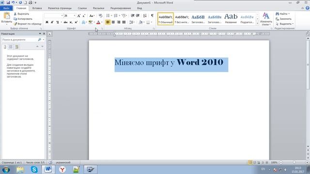
Task: Save document via Quick Access floppy icon
Action: click(8, 2)
